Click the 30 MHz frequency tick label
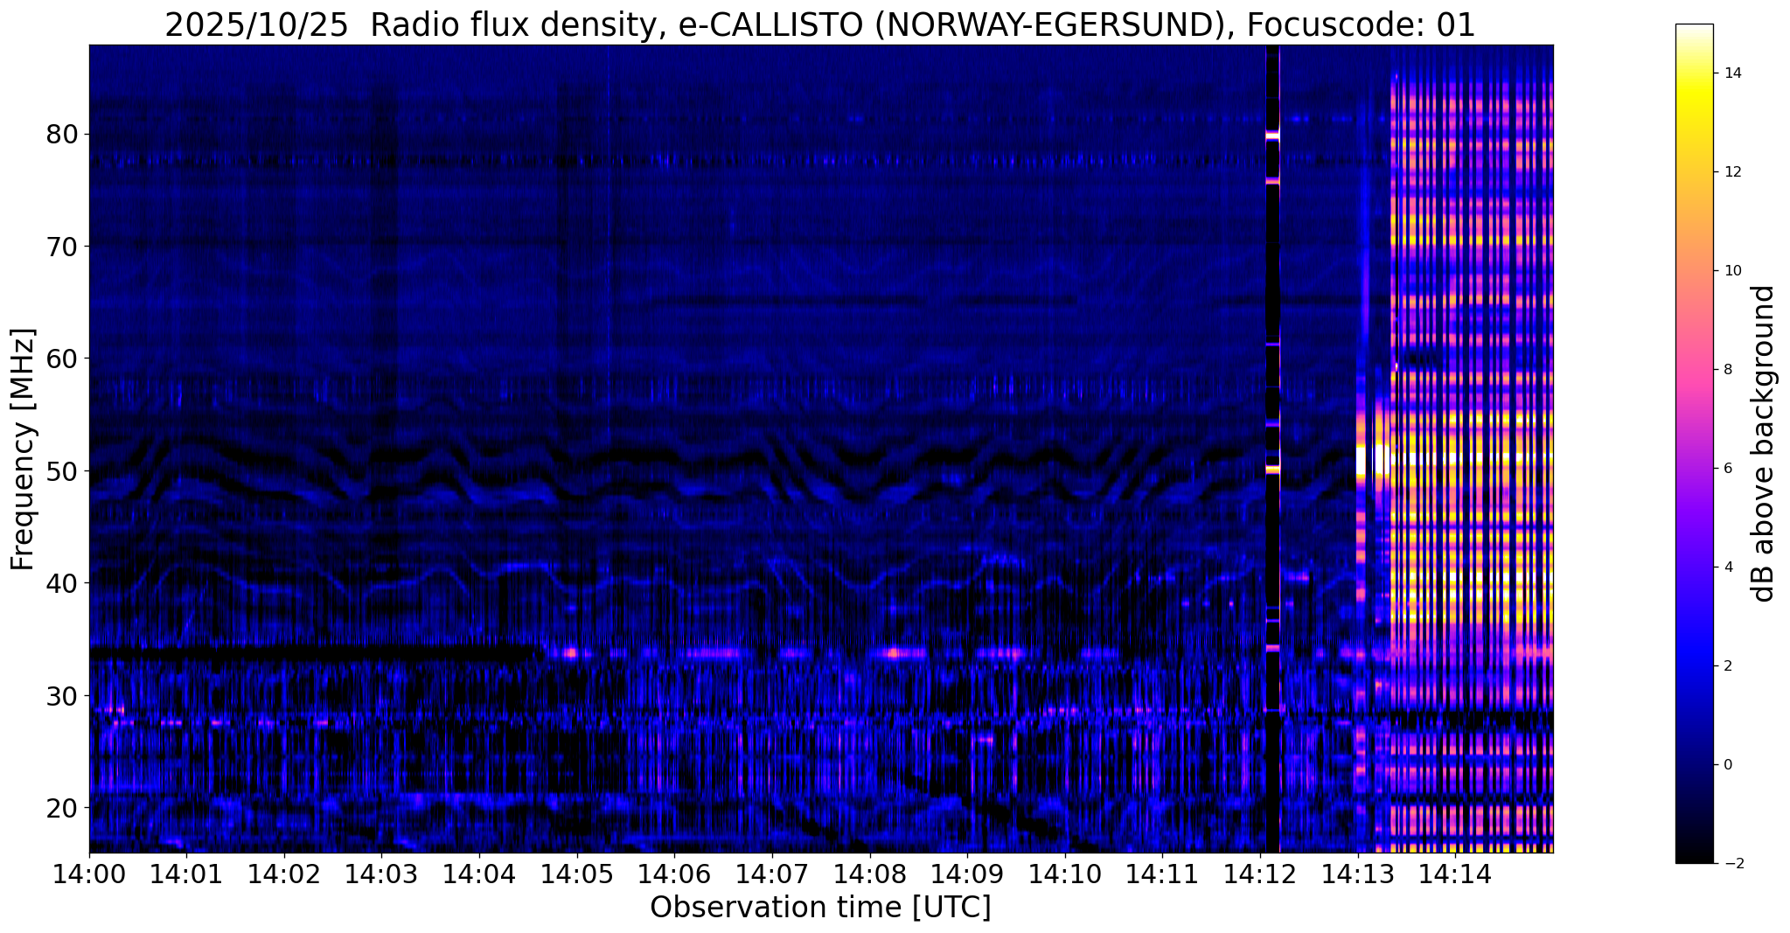 coord(62,695)
